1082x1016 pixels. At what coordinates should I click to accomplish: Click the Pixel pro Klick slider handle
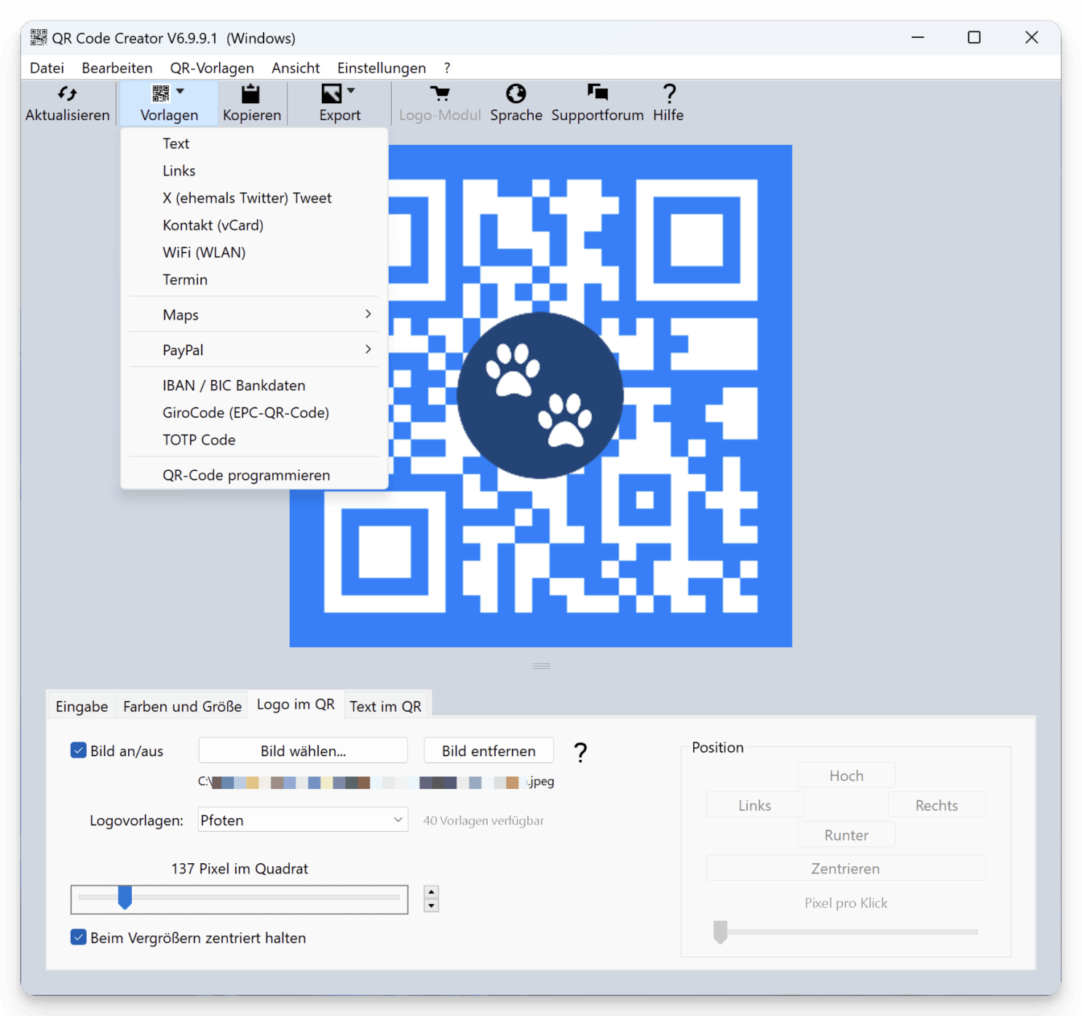pos(720,932)
